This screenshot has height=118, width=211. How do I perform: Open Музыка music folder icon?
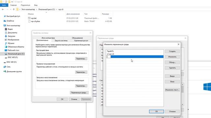point(6,43)
